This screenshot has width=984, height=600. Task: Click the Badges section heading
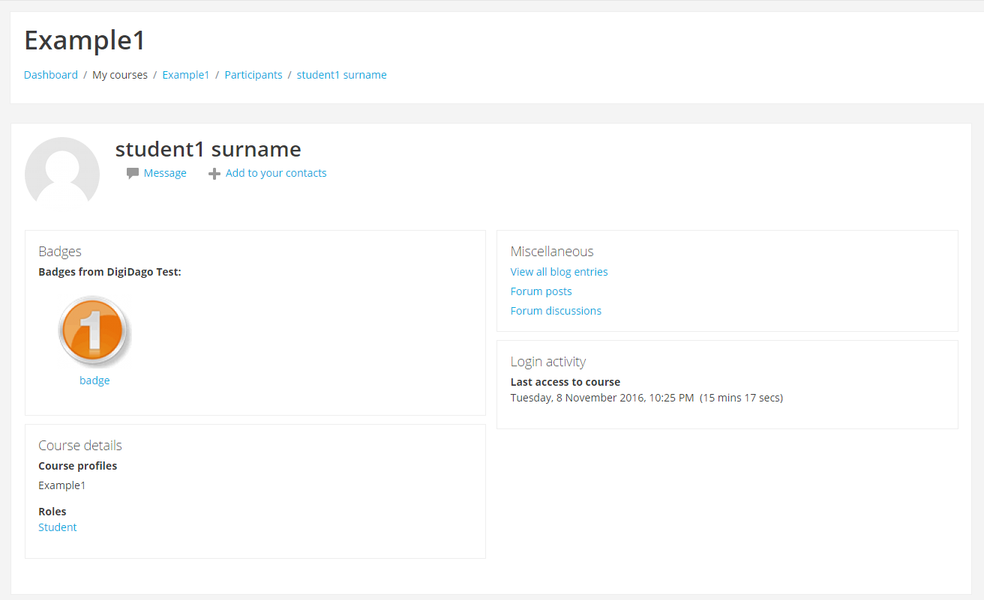(60, 252)
